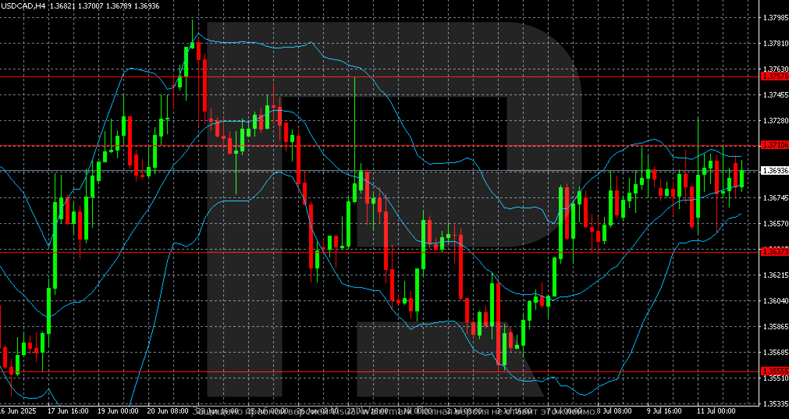Select the 1.36040 price scale value
This screenshot has height=419, width=789.
coord(775,301)
